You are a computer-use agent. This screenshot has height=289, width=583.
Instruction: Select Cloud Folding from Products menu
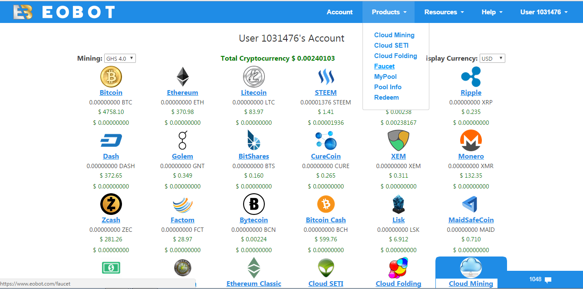(x=395, y=56)
